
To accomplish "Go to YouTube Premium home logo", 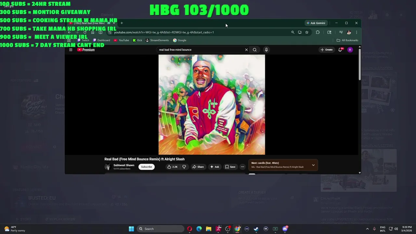I will pos(86,50).
